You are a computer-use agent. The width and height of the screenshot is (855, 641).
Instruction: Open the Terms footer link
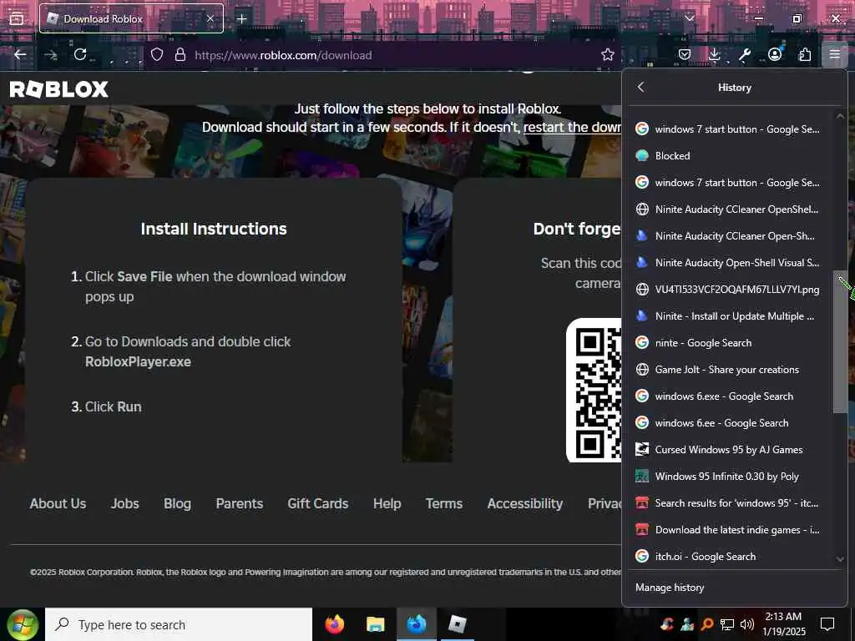coord(444,503)
